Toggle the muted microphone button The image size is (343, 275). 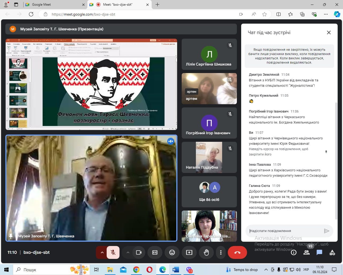click(113, 252)
